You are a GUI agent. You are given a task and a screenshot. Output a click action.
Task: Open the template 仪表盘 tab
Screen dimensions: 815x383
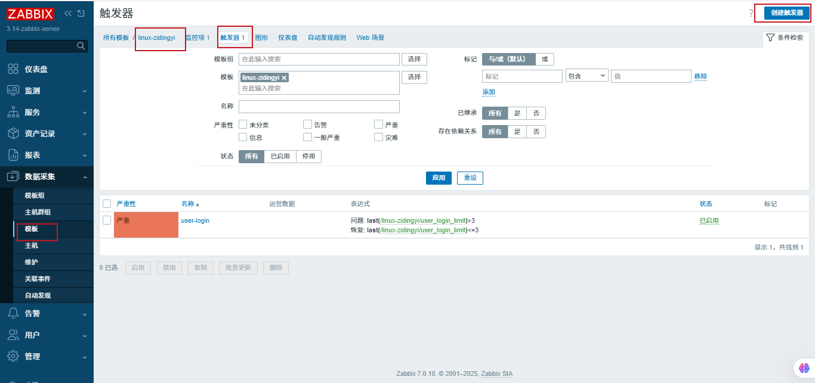pos(288,38)
